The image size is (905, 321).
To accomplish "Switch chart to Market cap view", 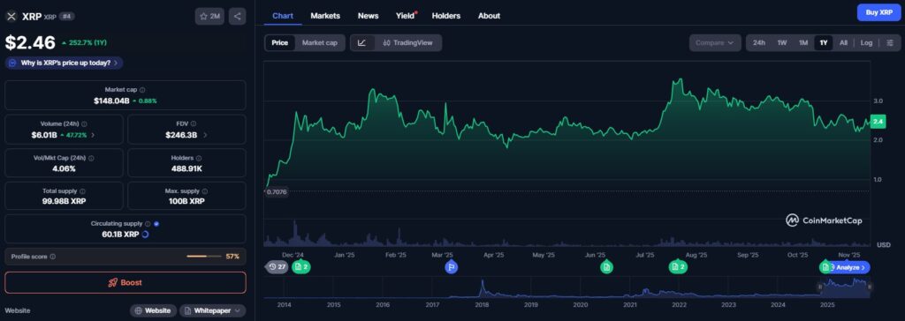I will click(320, 42).
